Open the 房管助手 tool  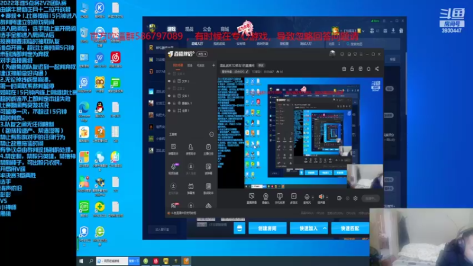pyautogui.click(x=190, y=149)
